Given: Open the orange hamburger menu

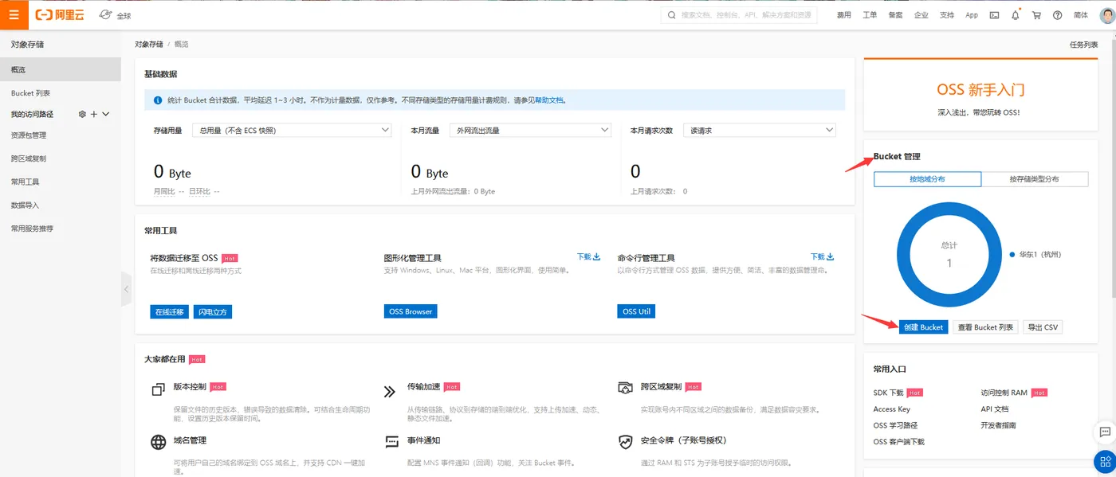Looking at the screenshot, I should [14, 15].
